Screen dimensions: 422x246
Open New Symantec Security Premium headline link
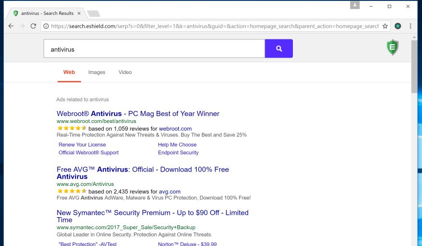click(x=152, y=216)
